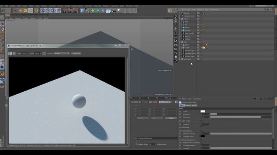This screenshot has width=277, height=155.
Task: Click the Samples value field
Action: (x=205, y=124)
